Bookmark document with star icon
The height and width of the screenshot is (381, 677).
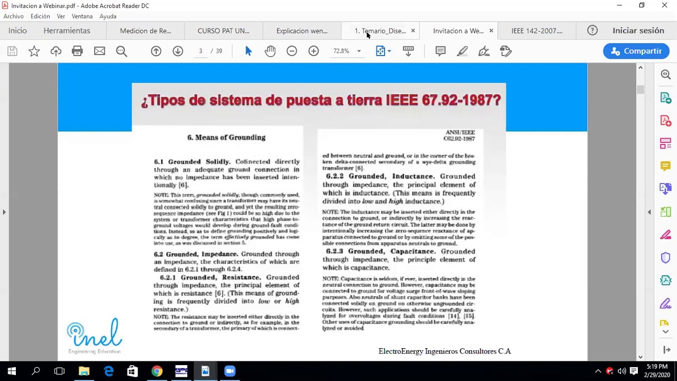pyautogui.click(x=34, y=51)
